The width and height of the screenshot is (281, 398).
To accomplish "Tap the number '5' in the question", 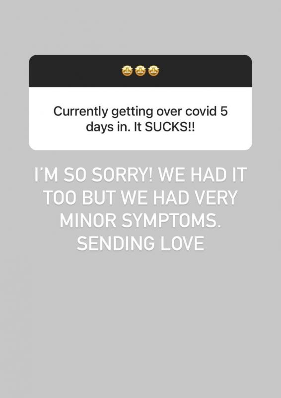I will (224, 111).
